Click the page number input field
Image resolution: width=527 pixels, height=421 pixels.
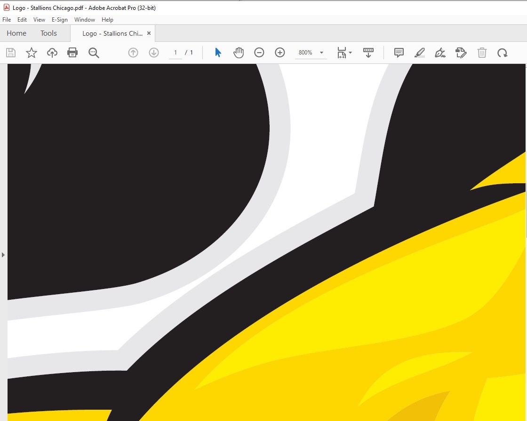pyautogui.click(x=176, y=53)
